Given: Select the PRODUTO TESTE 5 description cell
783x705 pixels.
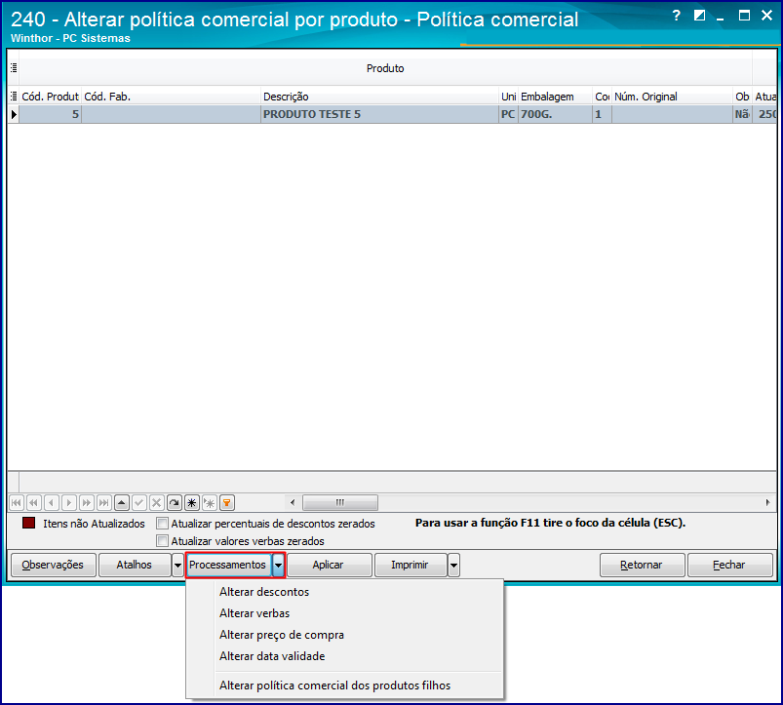Looking at the screenshot, I should [379, 114].
